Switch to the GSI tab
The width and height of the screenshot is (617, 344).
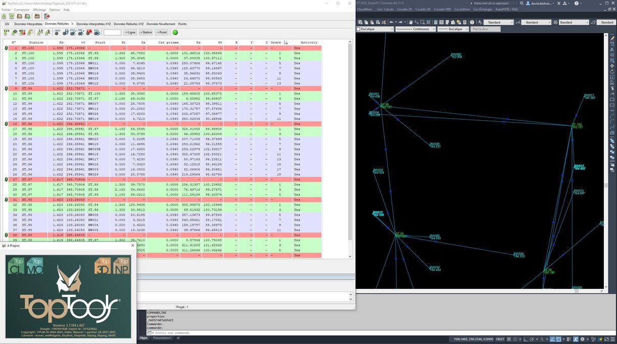[7, 24]
